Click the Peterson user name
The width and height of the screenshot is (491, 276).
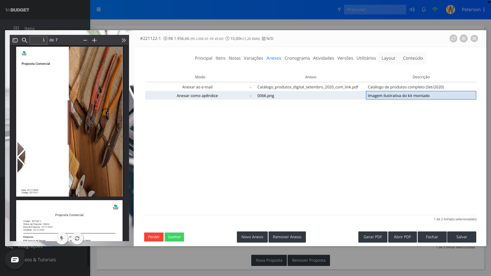click(x=471, y=10)
